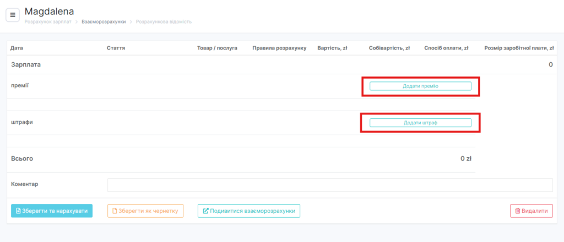Click the Вартість, zł column header
The image size is (564, 242).
point(332,48)
